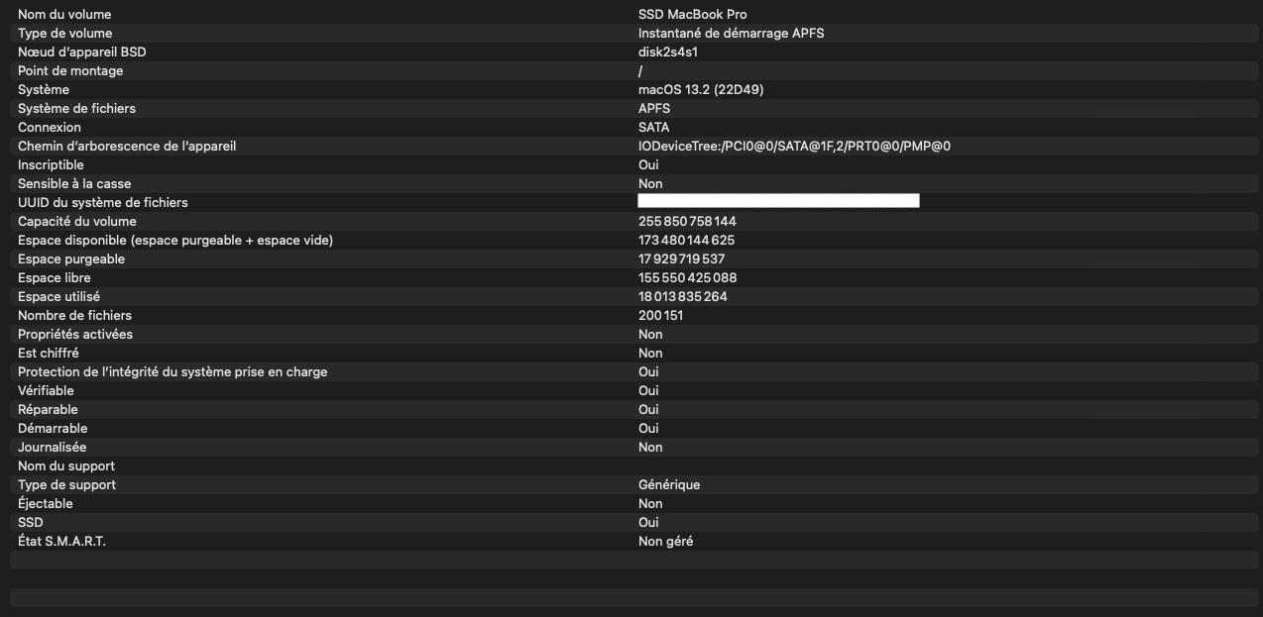The height and width of the screenshot is (617, 1263).
Task: Click the '255 850 758 144' capacity value
Action: 687,222
